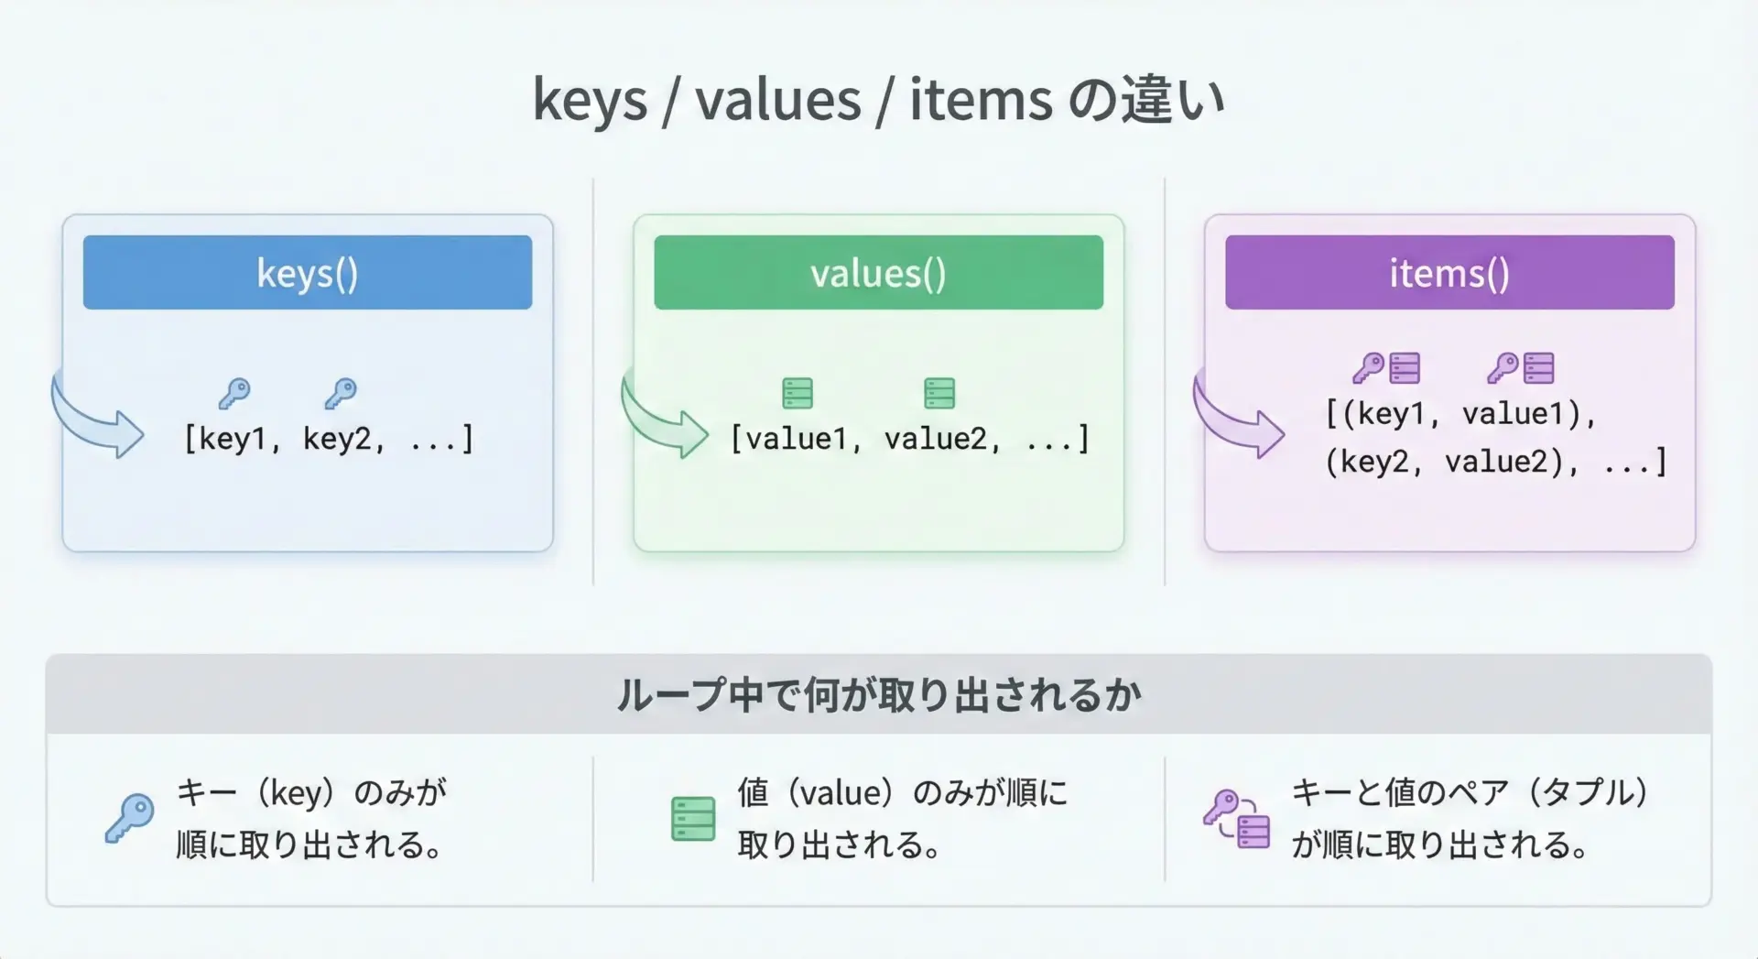Click the blue key icon above key2
Viewport: 1758px width, 959px height.
(341, 393)
